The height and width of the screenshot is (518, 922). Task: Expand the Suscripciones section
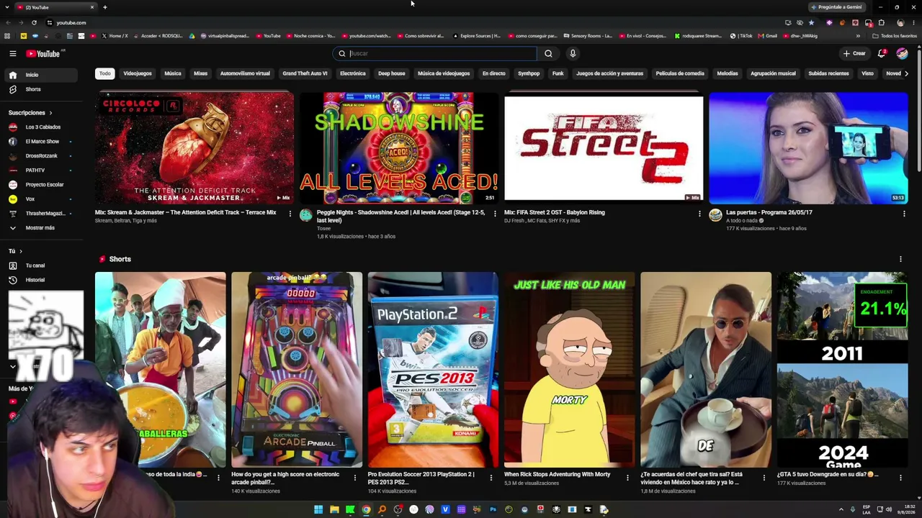[30, 113]
